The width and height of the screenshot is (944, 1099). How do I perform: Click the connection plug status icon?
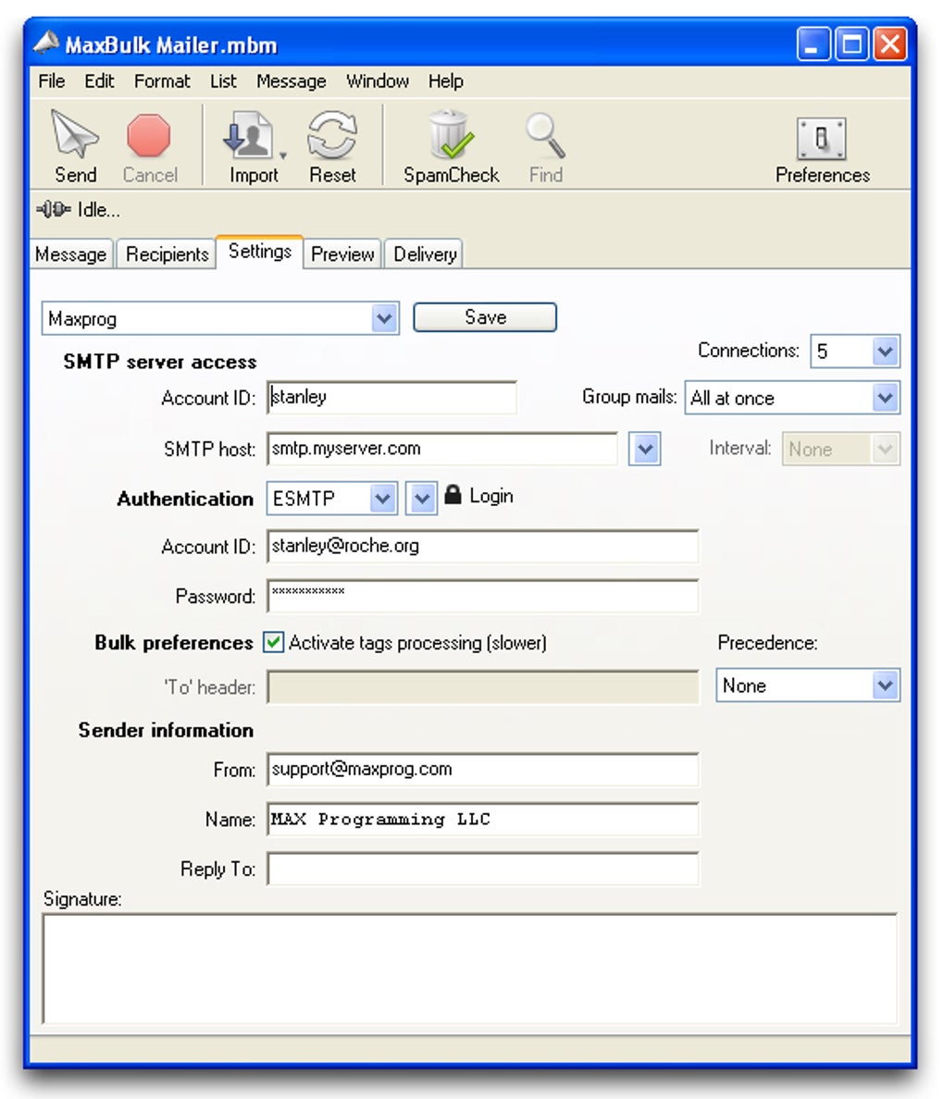(54, 210)
